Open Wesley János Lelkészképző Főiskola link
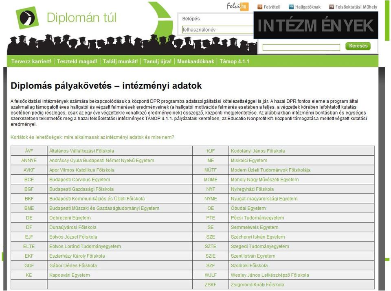Image resolution: width=391 pixels, height=291 pixels. click(270, 275)
